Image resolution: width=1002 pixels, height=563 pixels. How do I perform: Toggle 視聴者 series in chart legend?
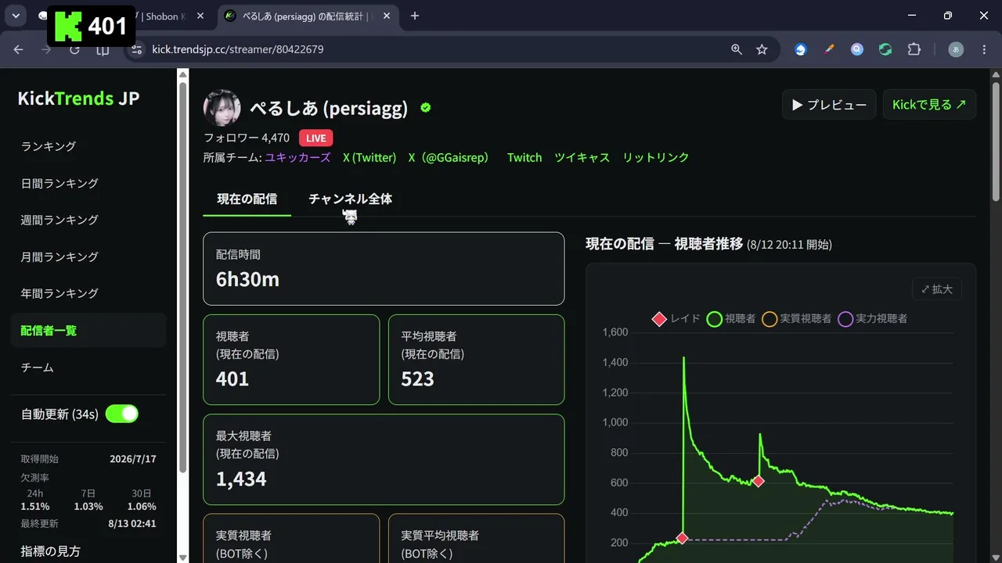(x=731, y=319)
